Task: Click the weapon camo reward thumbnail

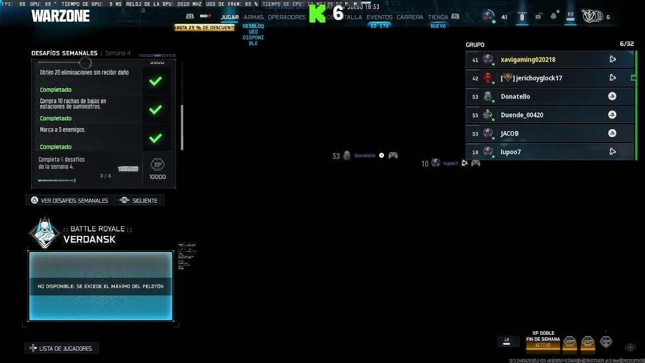Action: (x=128, y=169)
